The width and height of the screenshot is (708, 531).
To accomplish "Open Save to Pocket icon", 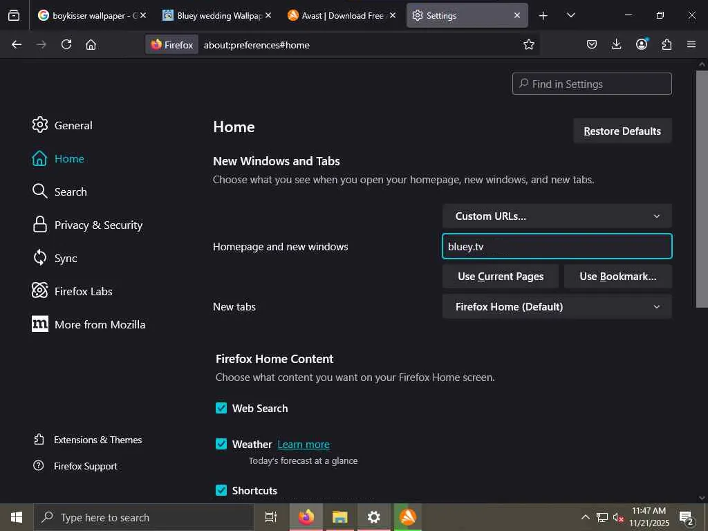I will (592, 44).
